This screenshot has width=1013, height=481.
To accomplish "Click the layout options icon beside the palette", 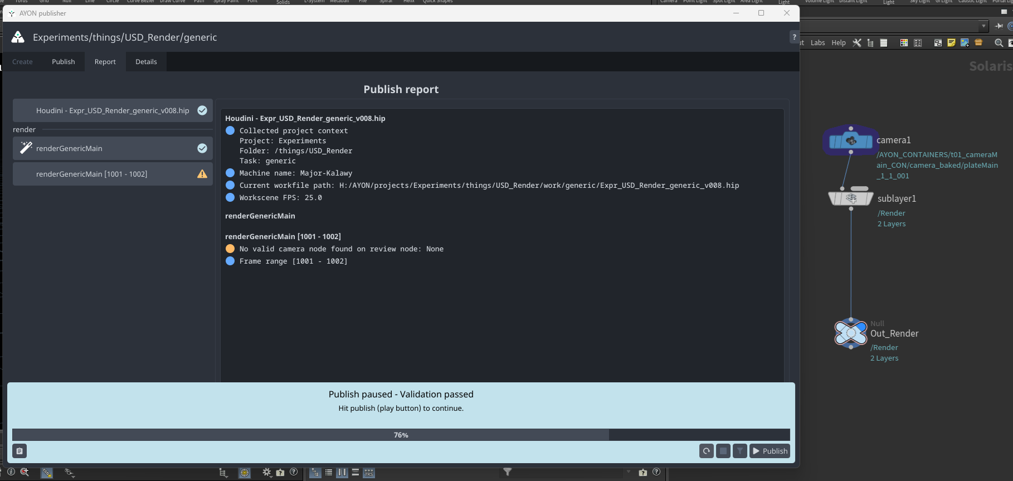I will (x=918, y=43).
